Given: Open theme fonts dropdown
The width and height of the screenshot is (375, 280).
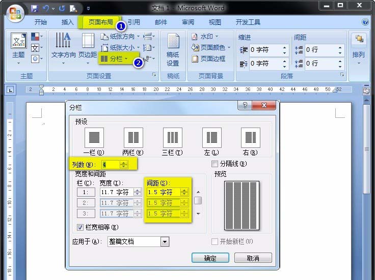Looking at the screenshot, I should [x=37, y=48].
